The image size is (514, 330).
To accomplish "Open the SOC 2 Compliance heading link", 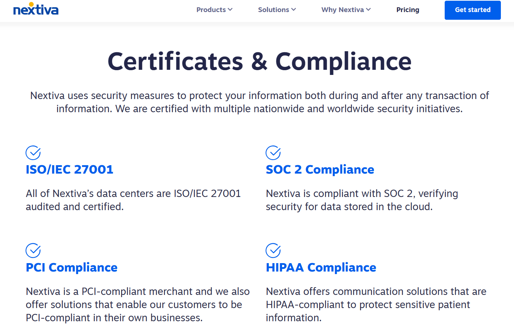I will [320, 170].
